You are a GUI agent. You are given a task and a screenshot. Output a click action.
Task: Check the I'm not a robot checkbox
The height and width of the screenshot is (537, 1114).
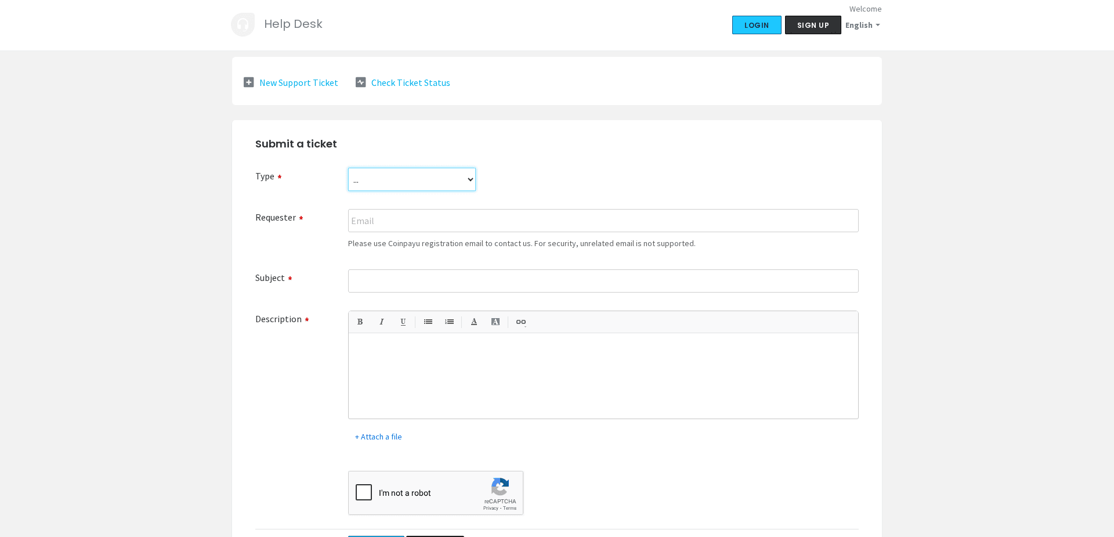363,492
